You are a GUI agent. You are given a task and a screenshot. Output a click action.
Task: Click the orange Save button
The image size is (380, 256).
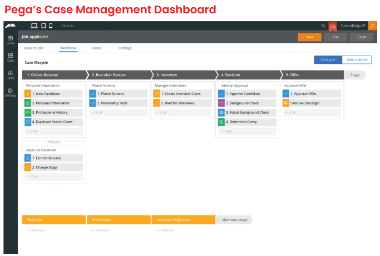pos(309,37)
